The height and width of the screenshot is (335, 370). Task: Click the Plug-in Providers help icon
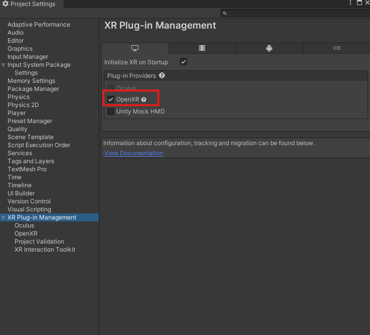click(162, 75)
